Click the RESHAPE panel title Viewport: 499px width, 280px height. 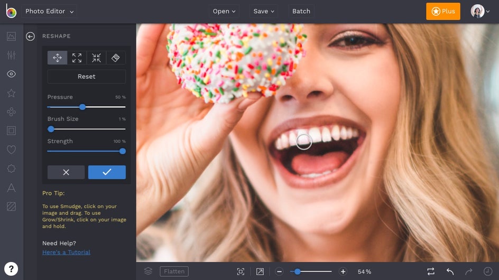click(57, 36)
